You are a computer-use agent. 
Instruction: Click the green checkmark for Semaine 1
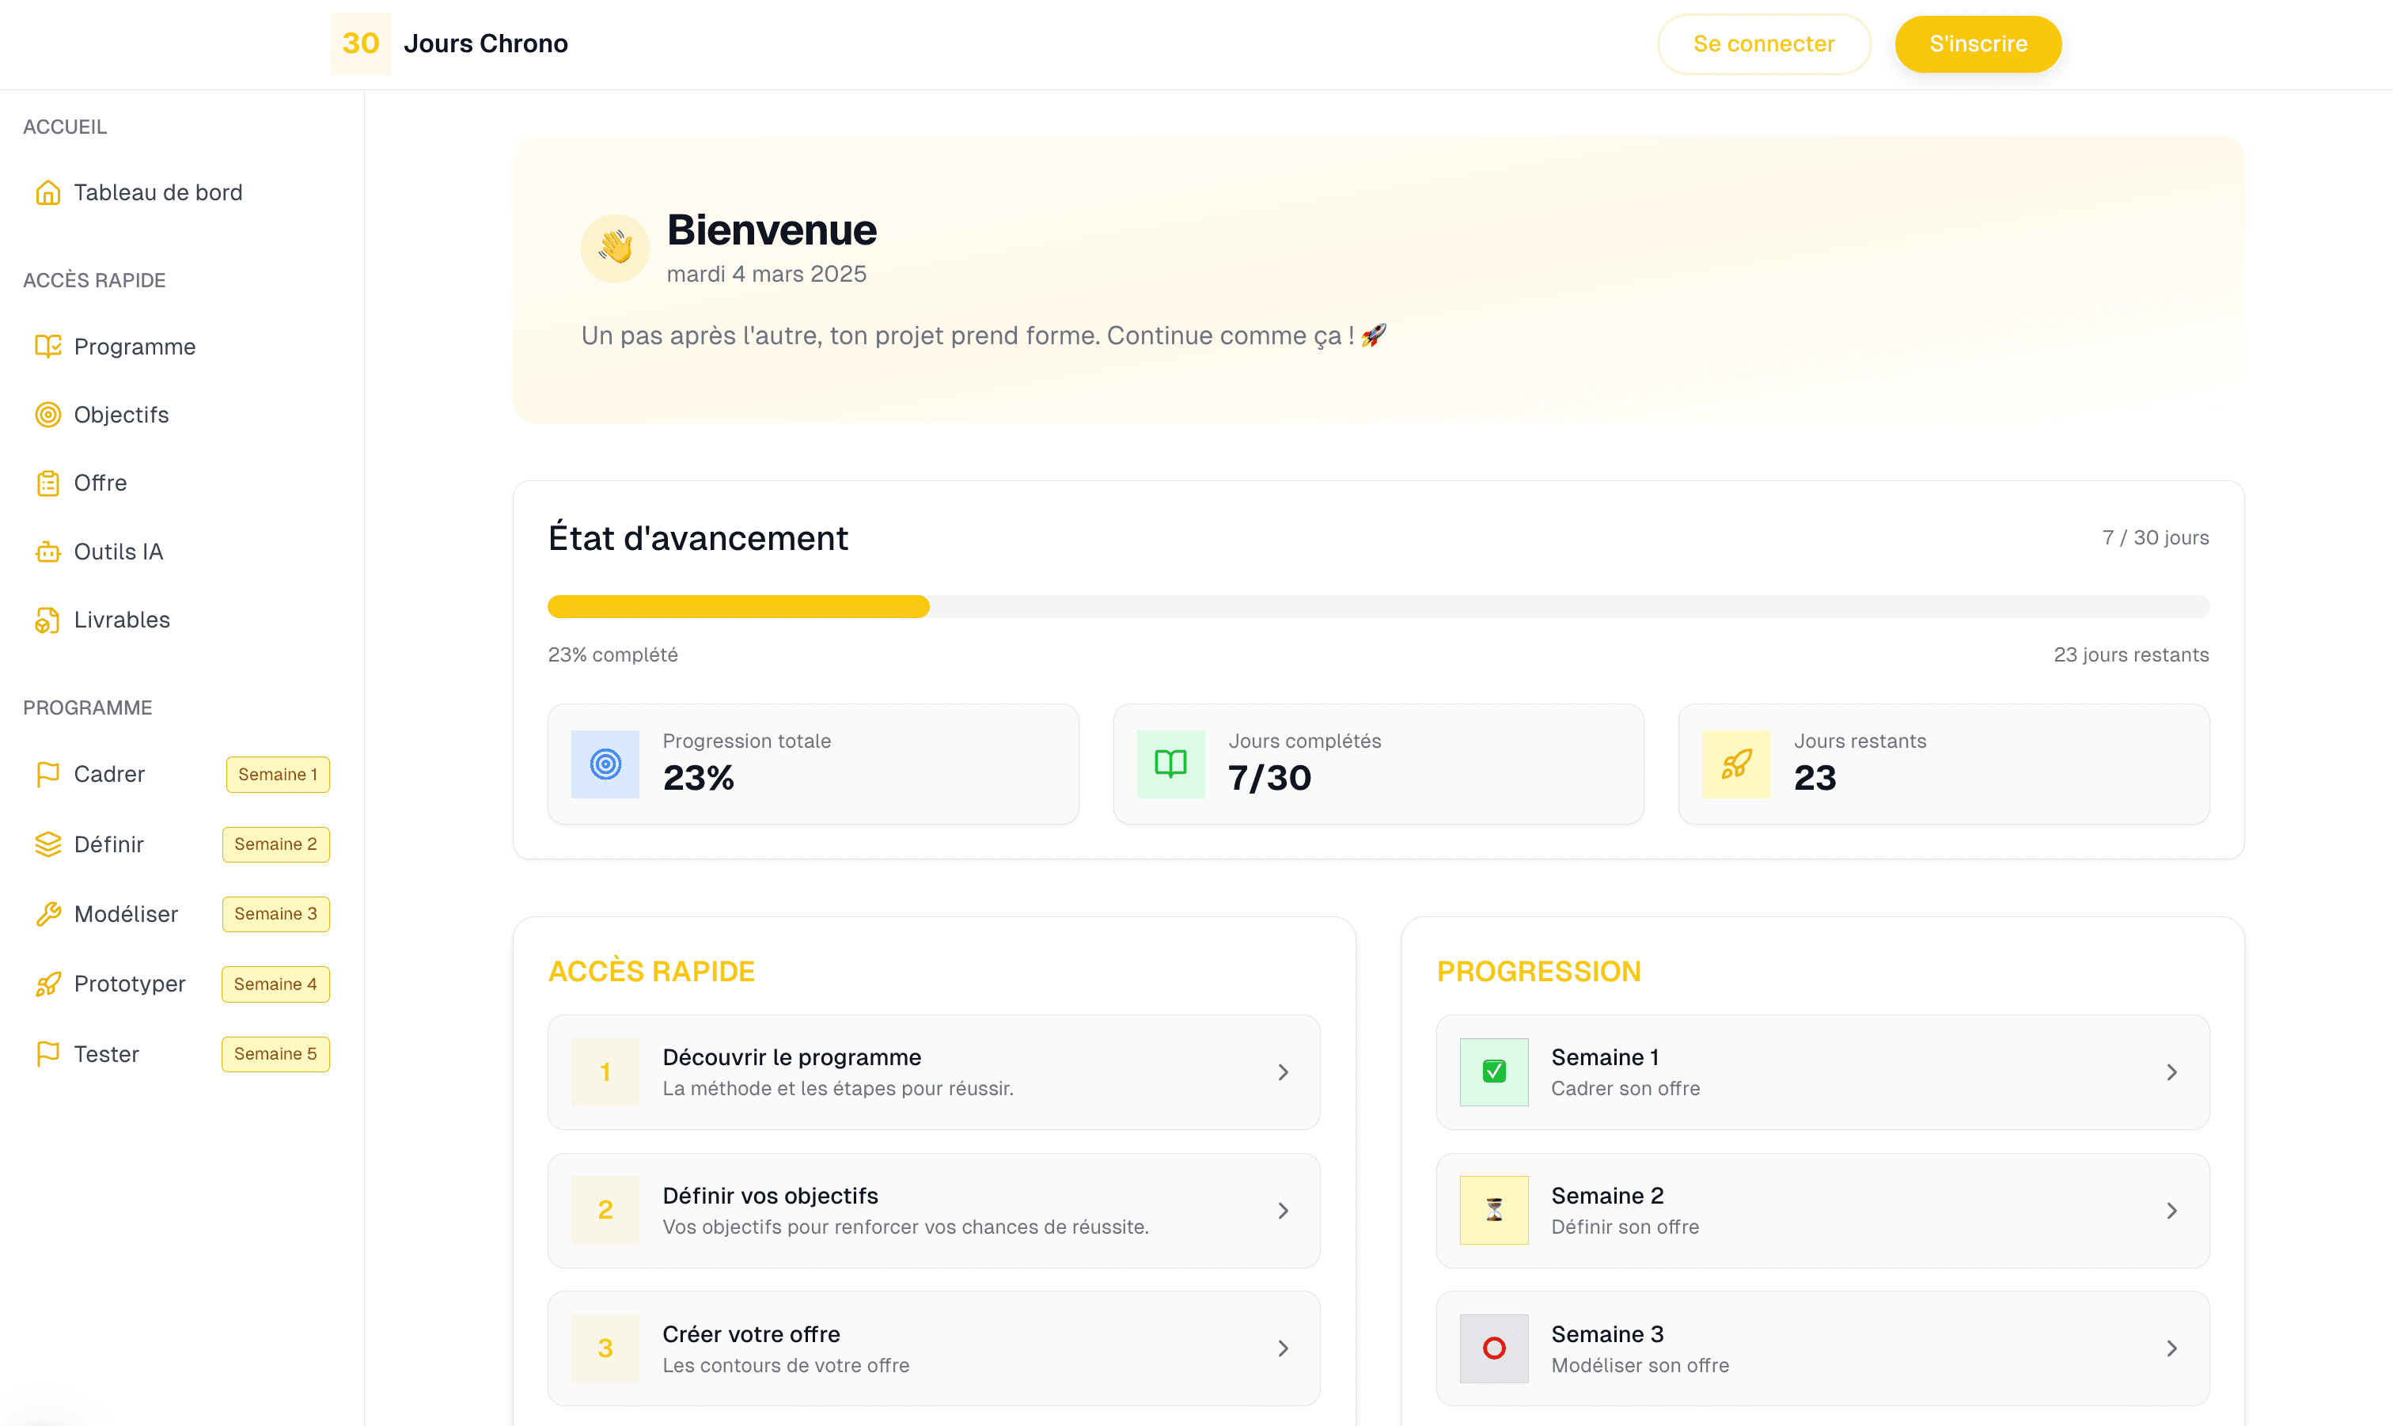click(x=1493, y=1072)
